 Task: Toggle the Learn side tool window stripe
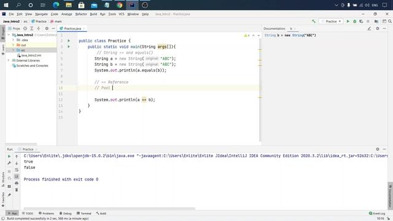point(2,49)
